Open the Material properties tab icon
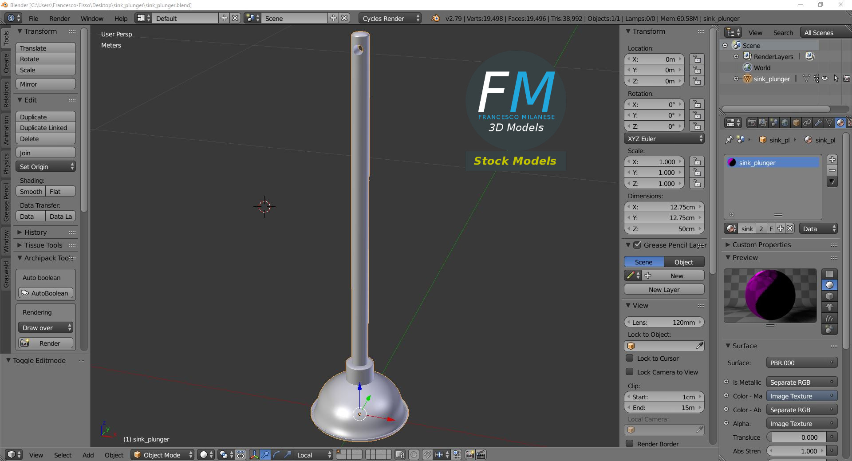 (x=840, y=123)
